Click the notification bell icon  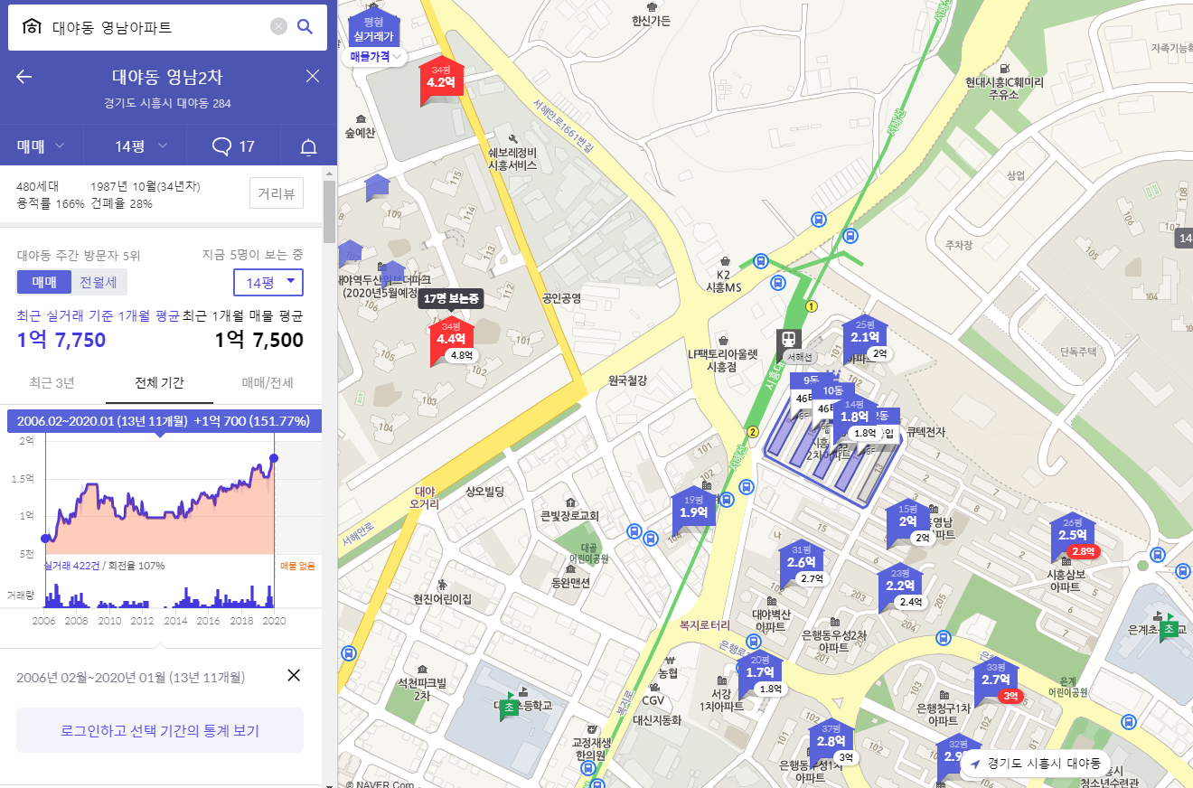pos(309,146)
